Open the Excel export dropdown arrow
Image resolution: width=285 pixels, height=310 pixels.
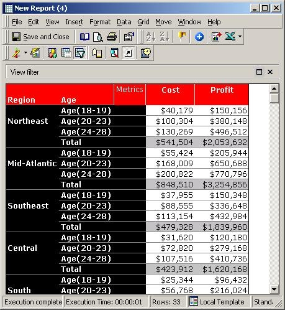[240, 37]
